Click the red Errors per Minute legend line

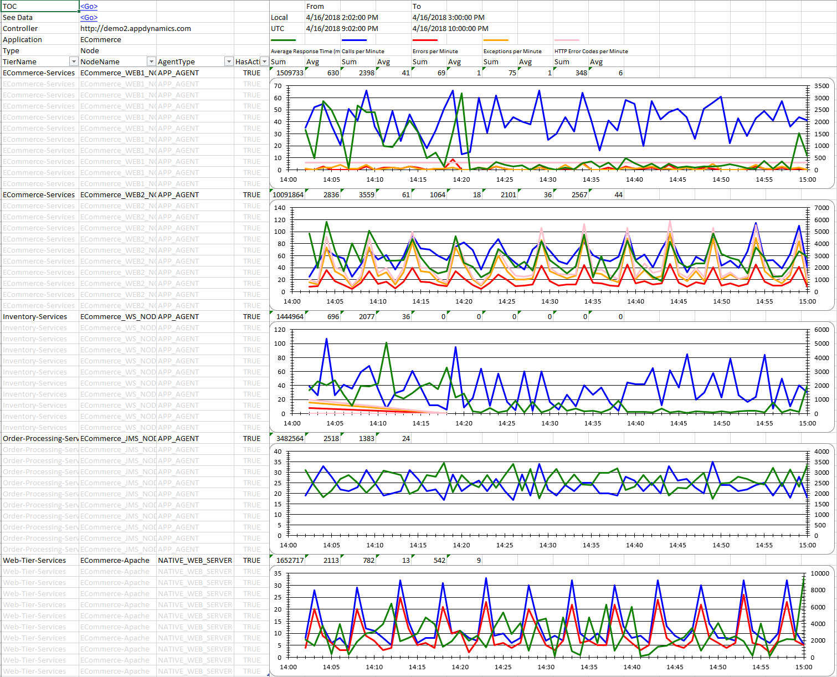tap(425, 40)
